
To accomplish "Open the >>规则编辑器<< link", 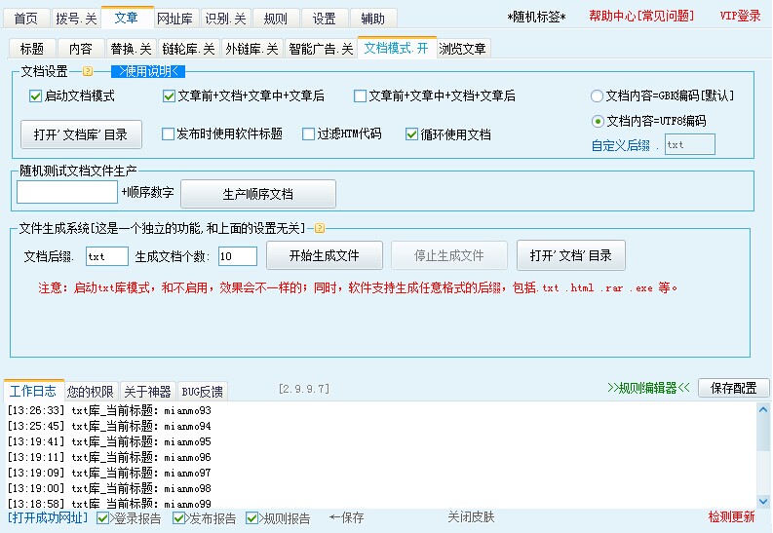I will [648, 388].
